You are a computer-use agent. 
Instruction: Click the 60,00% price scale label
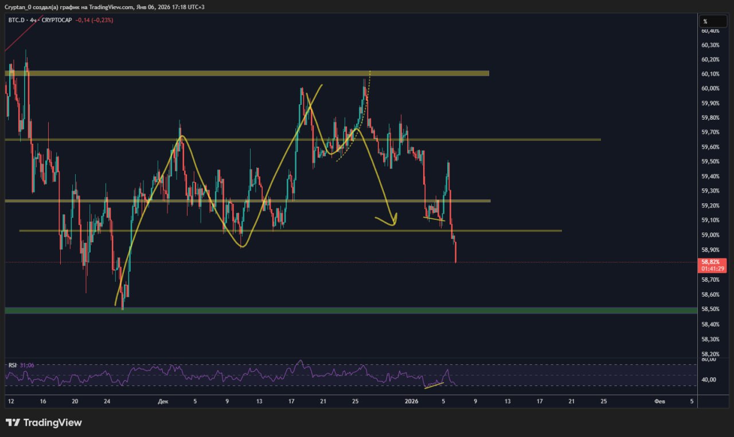[709, 88]
